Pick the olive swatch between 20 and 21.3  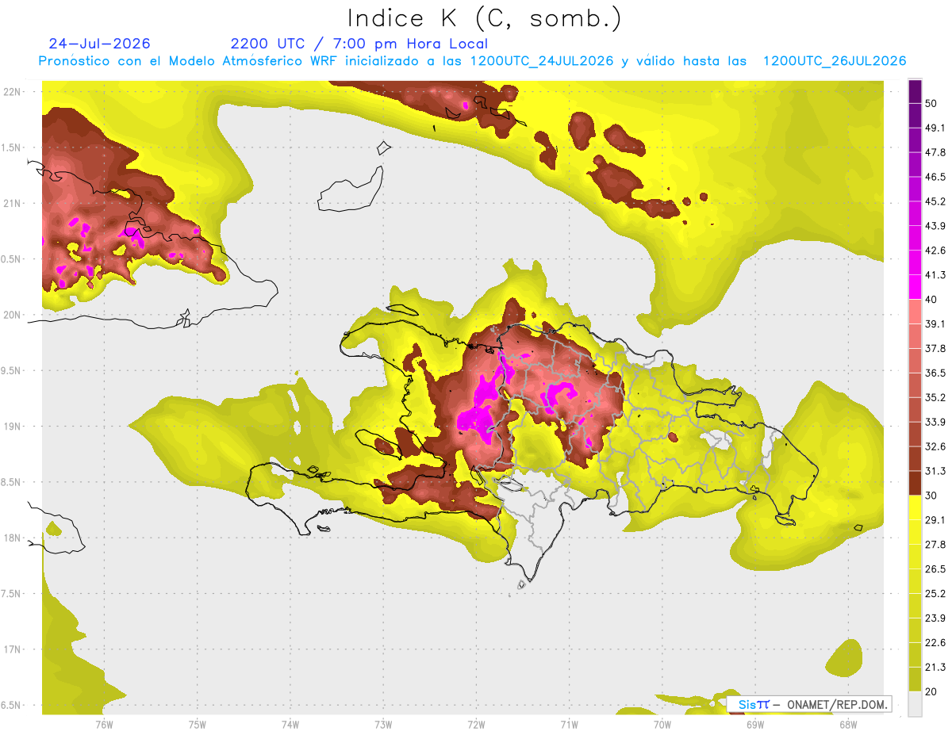[915, 679]
